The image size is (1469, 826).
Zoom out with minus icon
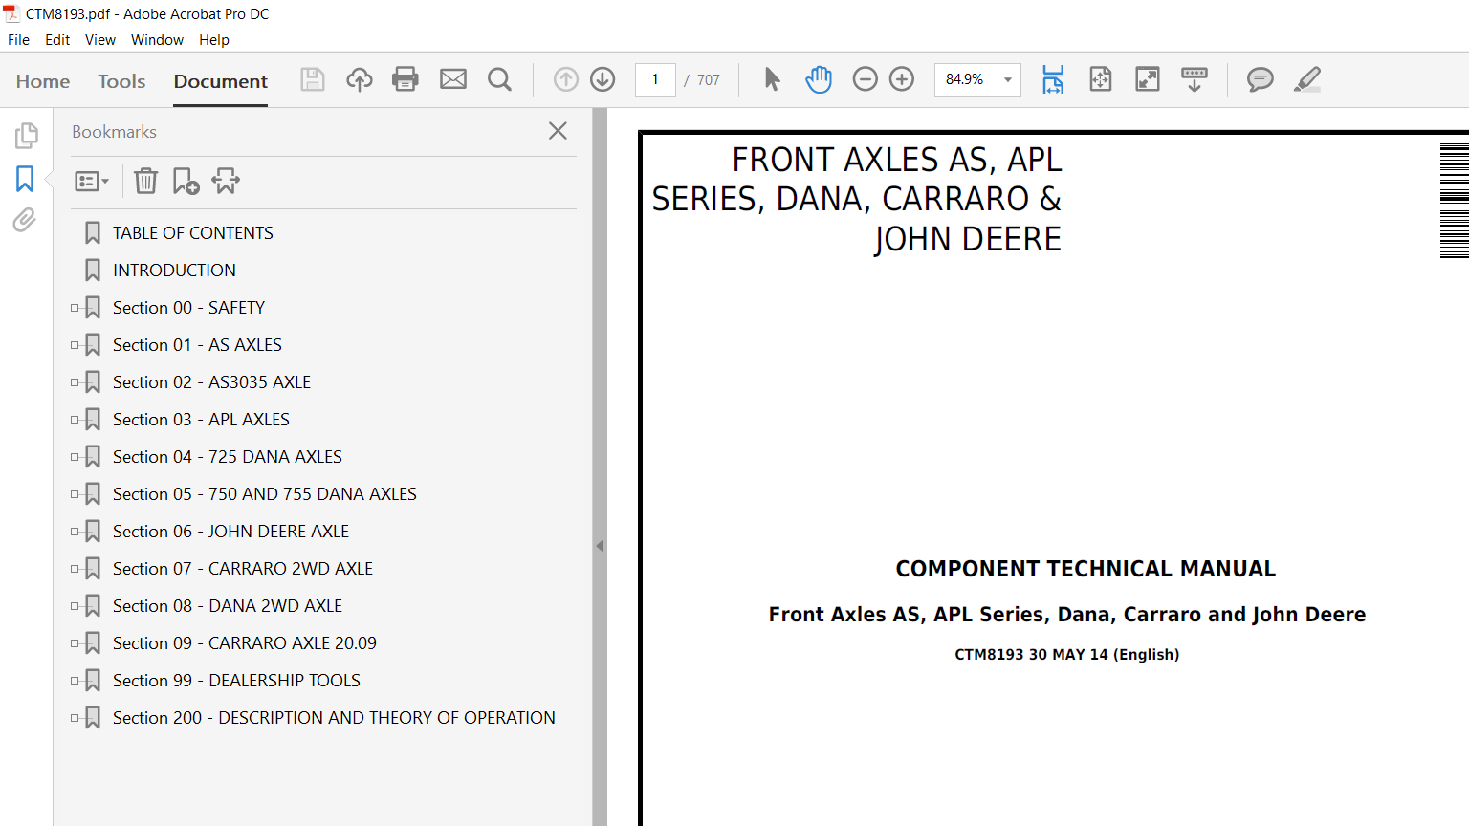point(865,79)
